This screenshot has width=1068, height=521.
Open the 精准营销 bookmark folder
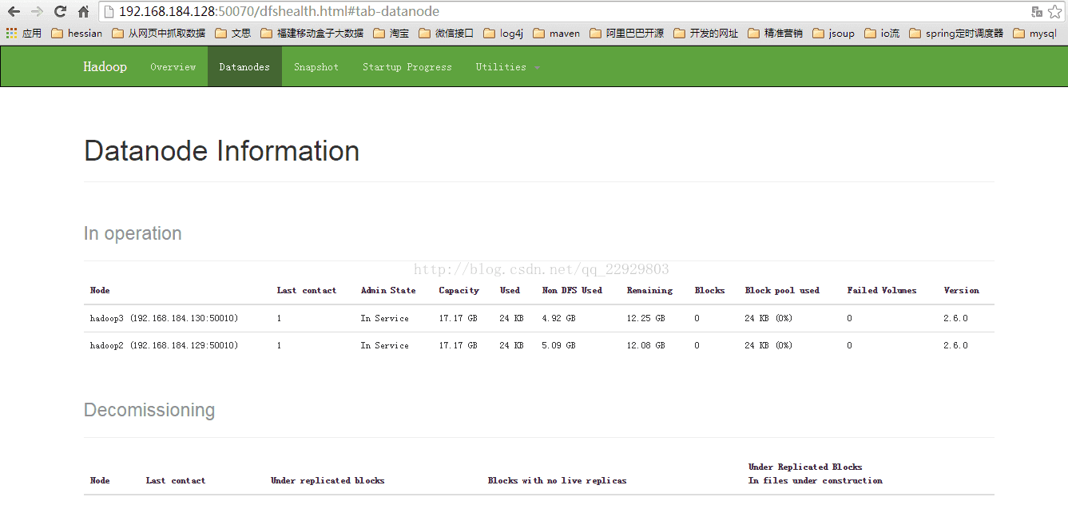point(775,34)
